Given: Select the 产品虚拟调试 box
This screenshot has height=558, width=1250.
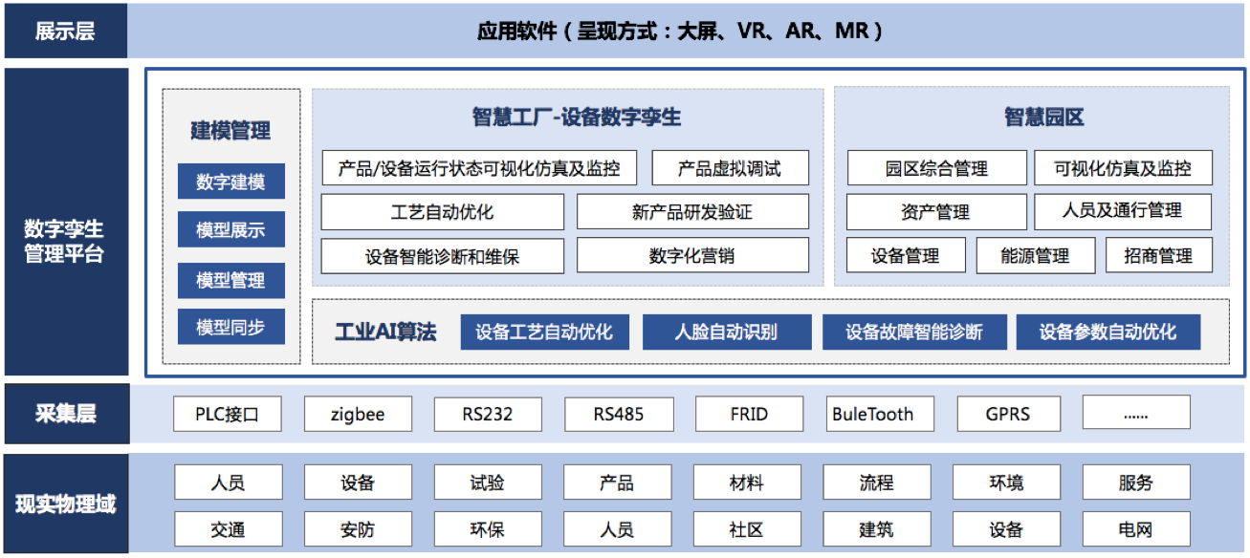Looking at the screenshot, I should [730, 168].
